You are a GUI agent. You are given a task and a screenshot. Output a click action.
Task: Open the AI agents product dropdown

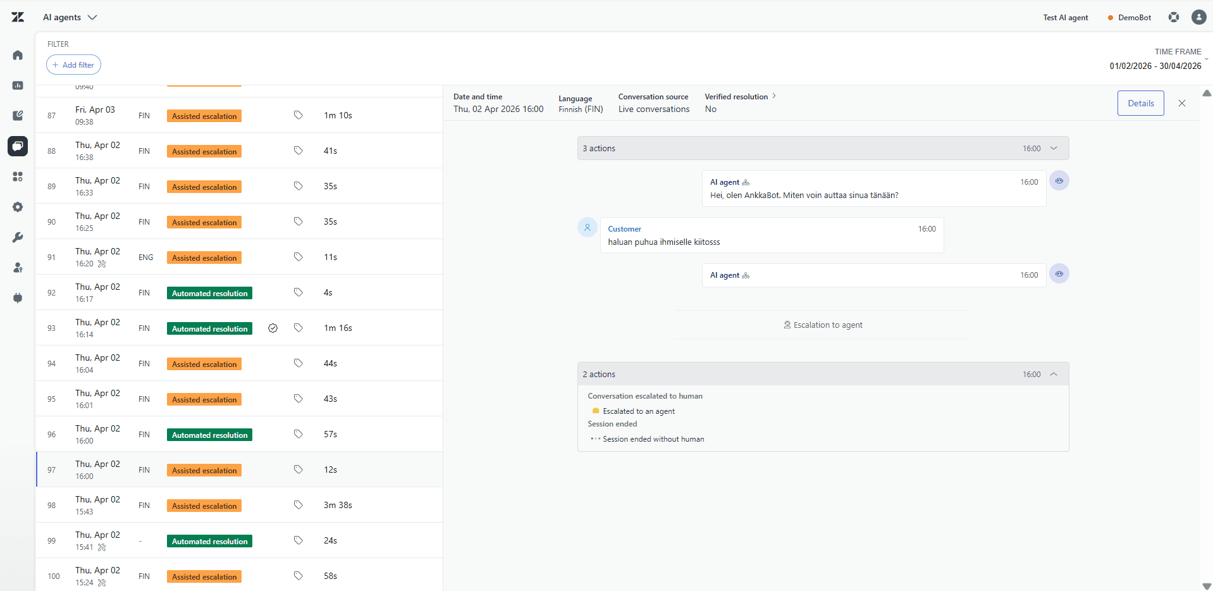pyautogui.click(x=70, y=17)
